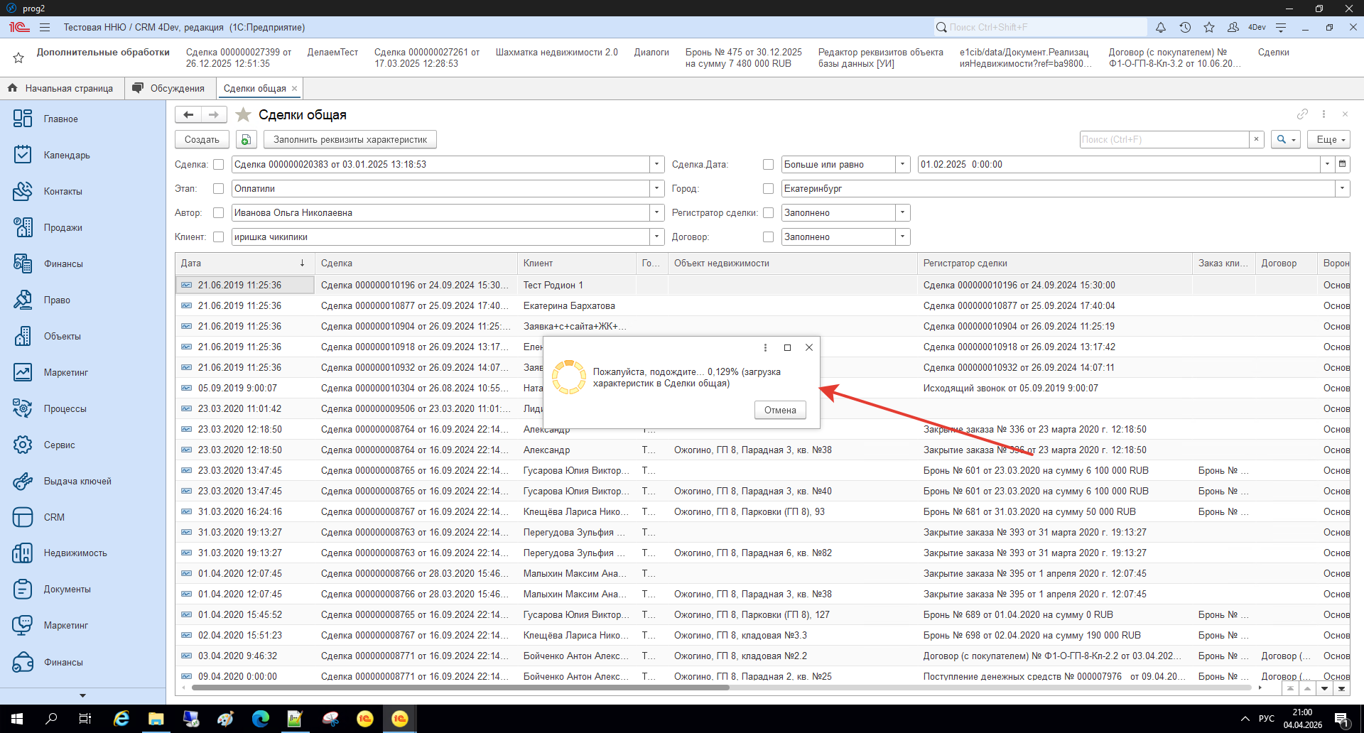Open the Выдача ключей sidebar section
This screenshot has width=1364, height=733.
coord(77,481)
